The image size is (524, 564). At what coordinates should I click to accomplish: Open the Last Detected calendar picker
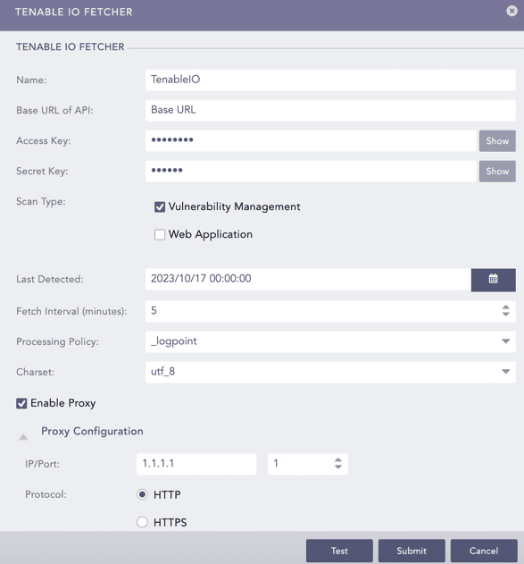click(x=493, y=279)
